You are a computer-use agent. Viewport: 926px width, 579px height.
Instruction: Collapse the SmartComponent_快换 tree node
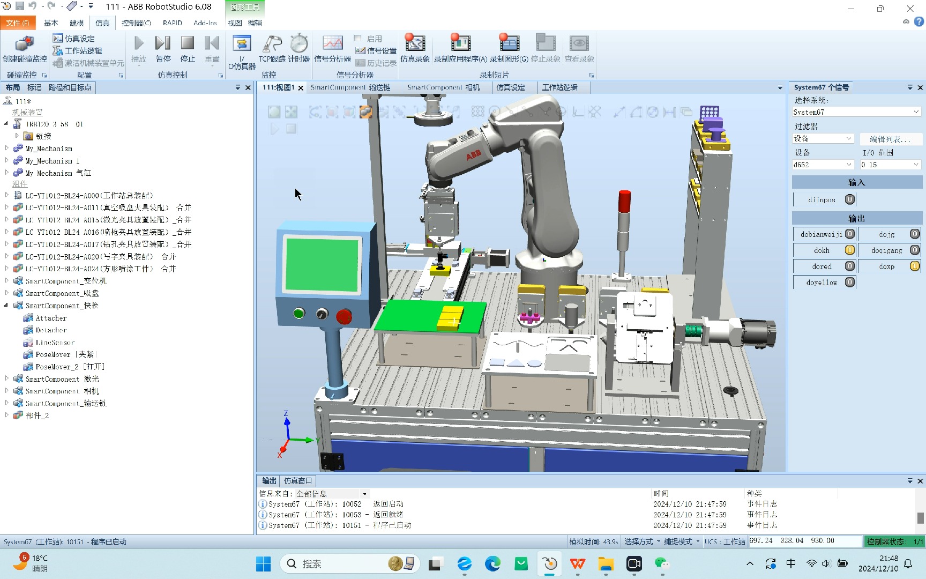(x=6, y=305)
